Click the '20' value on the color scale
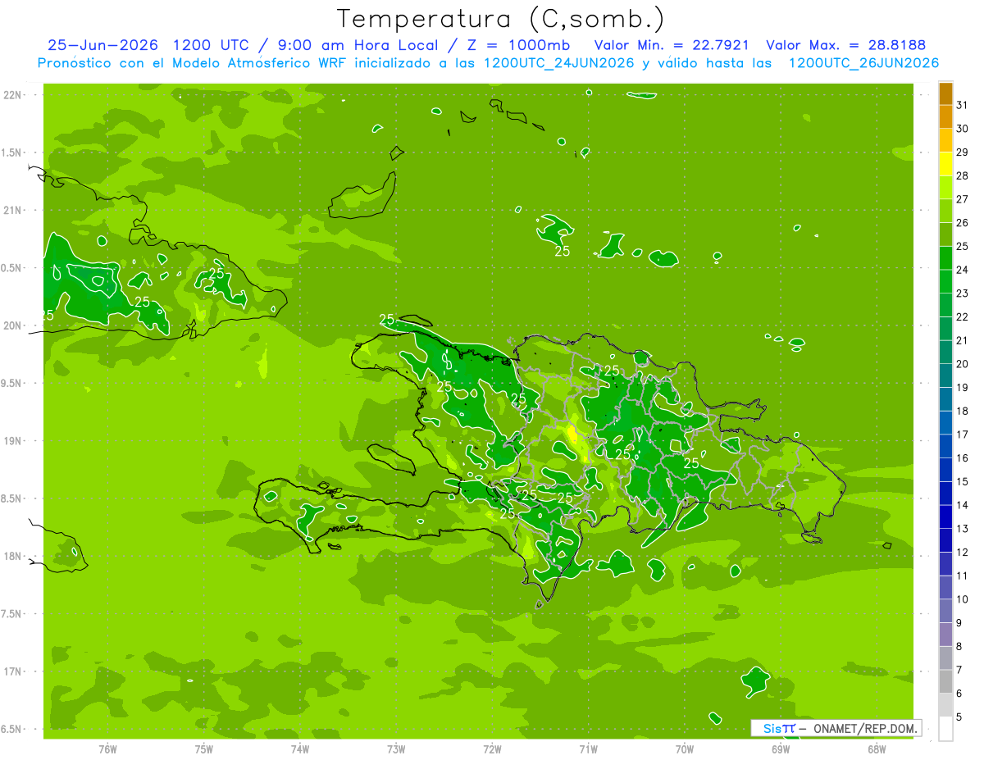This screenshot has width=984, height=760. pos(962,364)
